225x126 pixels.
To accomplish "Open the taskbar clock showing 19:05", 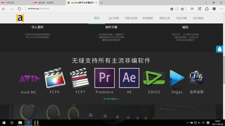I will coord(218,123).
